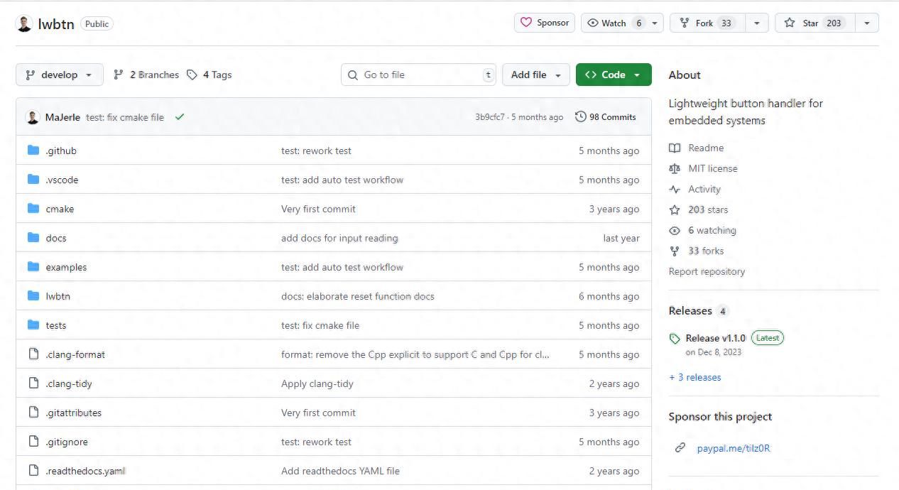Click the green commit status checkmark

tap(180, 117)
